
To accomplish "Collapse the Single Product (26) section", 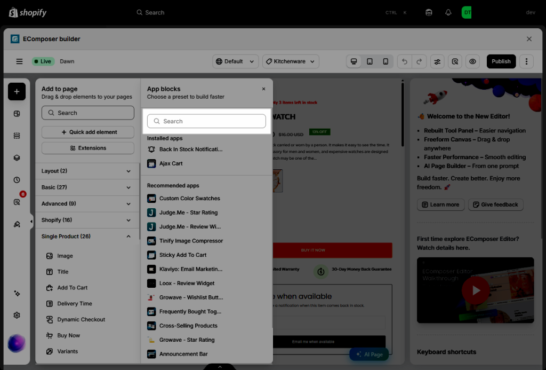I will (86, 237).
